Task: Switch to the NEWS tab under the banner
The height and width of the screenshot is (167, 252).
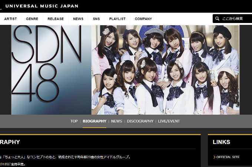Action: click(116, 121)
